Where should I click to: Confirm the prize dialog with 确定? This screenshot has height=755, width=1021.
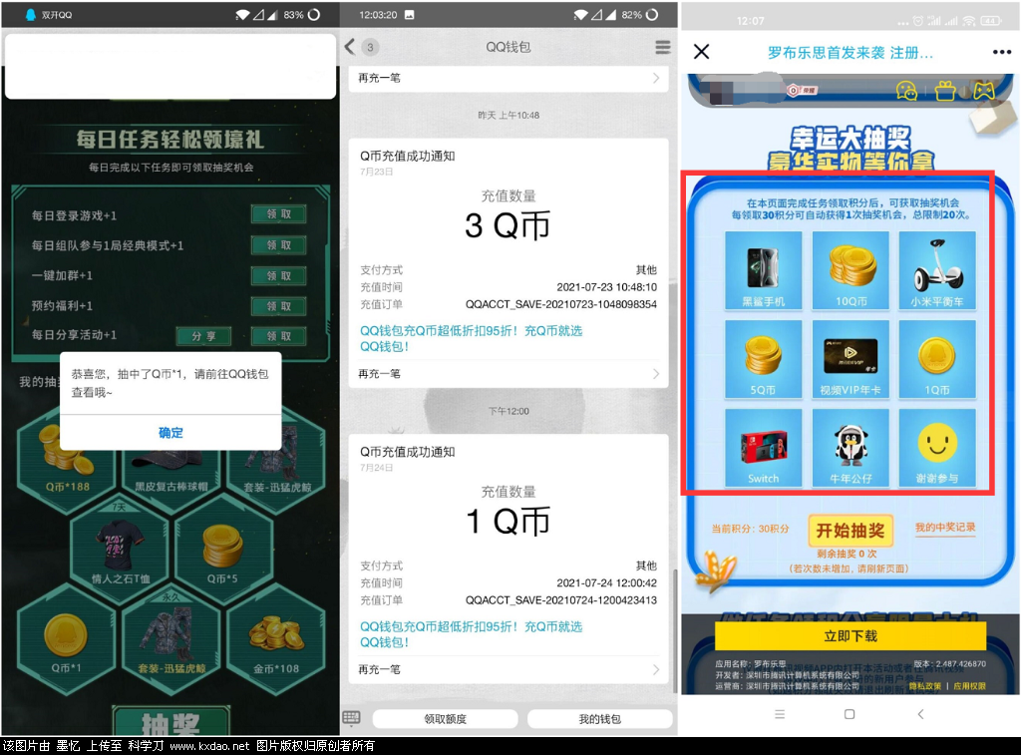coord(170,433)
